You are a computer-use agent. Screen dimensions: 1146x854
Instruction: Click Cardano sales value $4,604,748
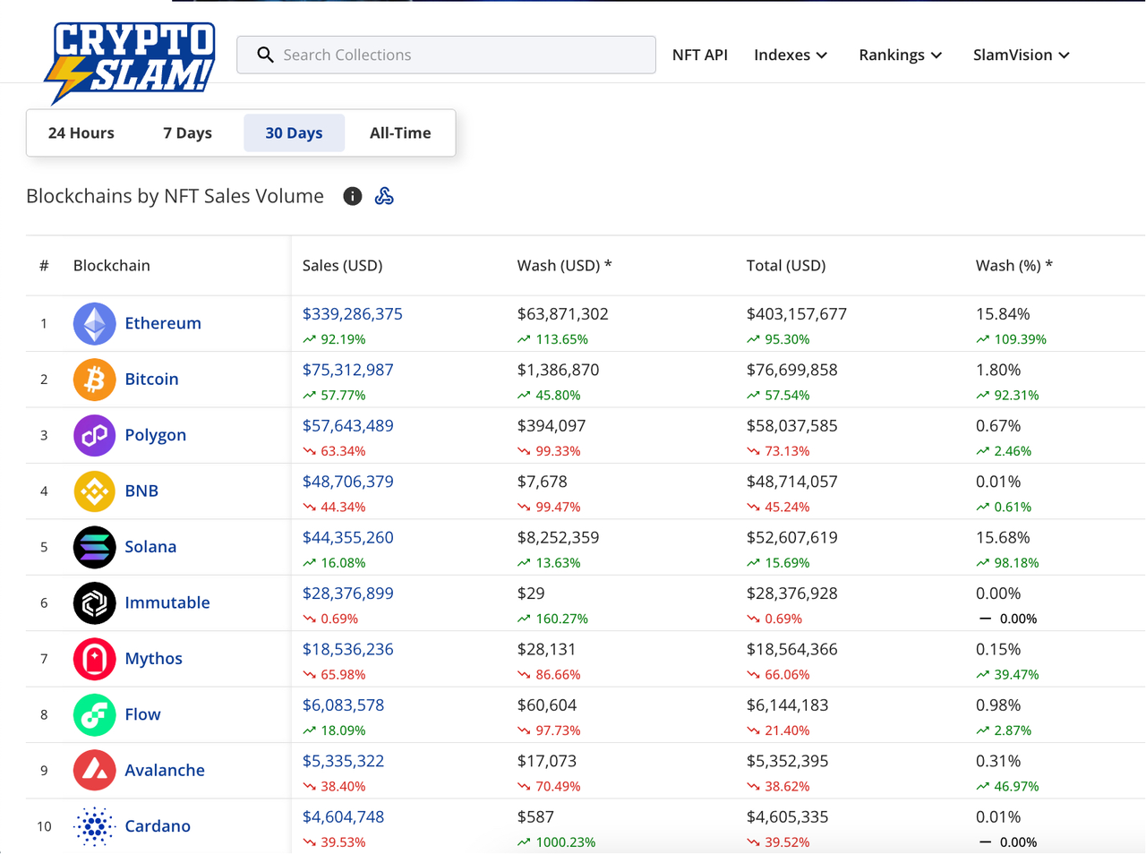(344, 817)
